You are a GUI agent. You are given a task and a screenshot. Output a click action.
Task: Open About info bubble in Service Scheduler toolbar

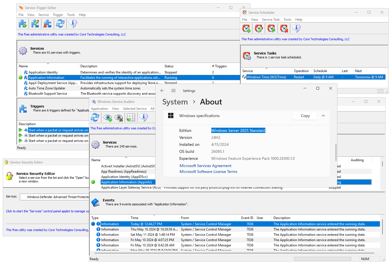pyautogui.click(x=296, y=28)
